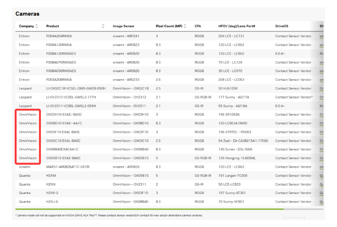Viewport: 337px width, 227px height.
Task: Click the Company column sort arrows
Action: (x=38, y=26)
